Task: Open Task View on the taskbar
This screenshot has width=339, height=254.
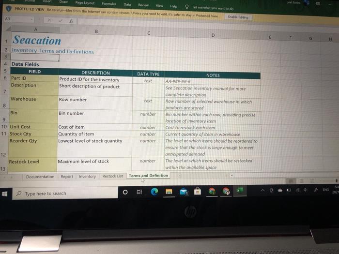Action: point(139,192)
